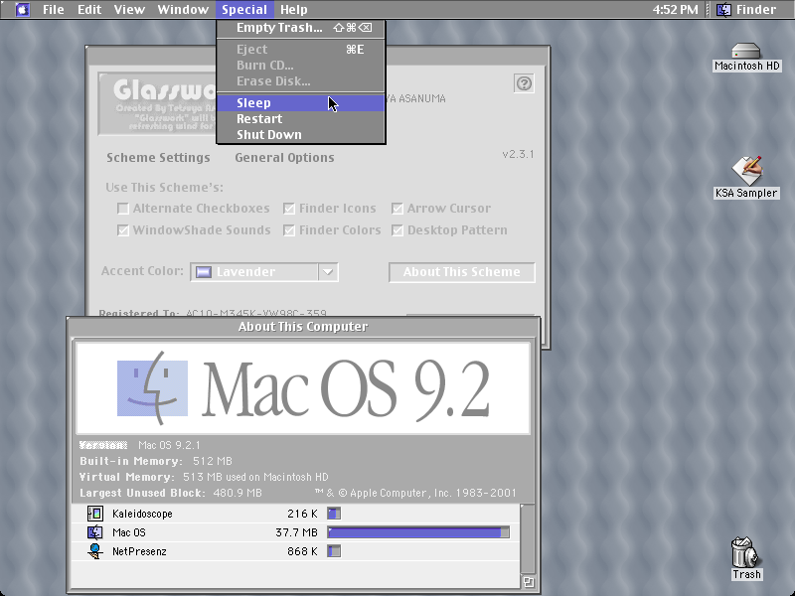Click the NetPresenz name in the memory list
This screenshot has width=795, height=596.
pyautogui.click(x=139, y=551)
